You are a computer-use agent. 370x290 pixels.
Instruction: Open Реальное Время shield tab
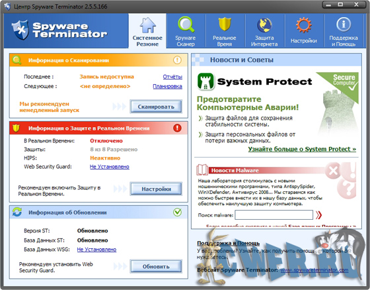tap(225, 31)
